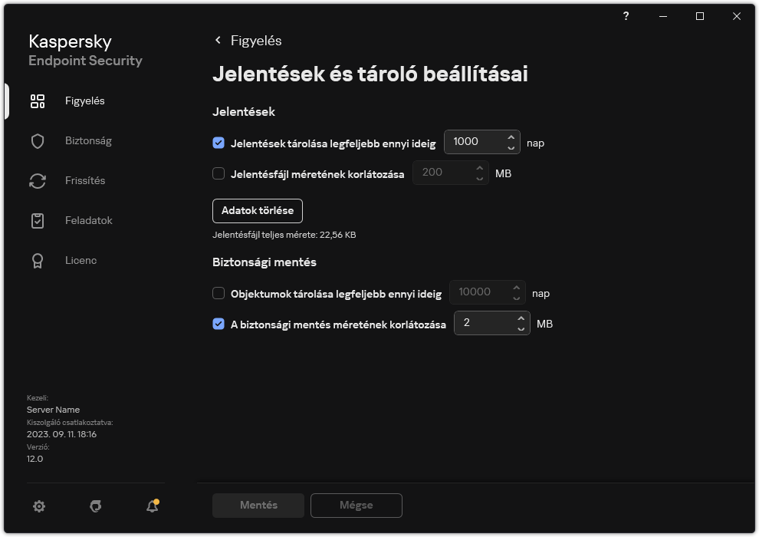
Task: Save settings with the Mentés button
Action: coord(258,506)
